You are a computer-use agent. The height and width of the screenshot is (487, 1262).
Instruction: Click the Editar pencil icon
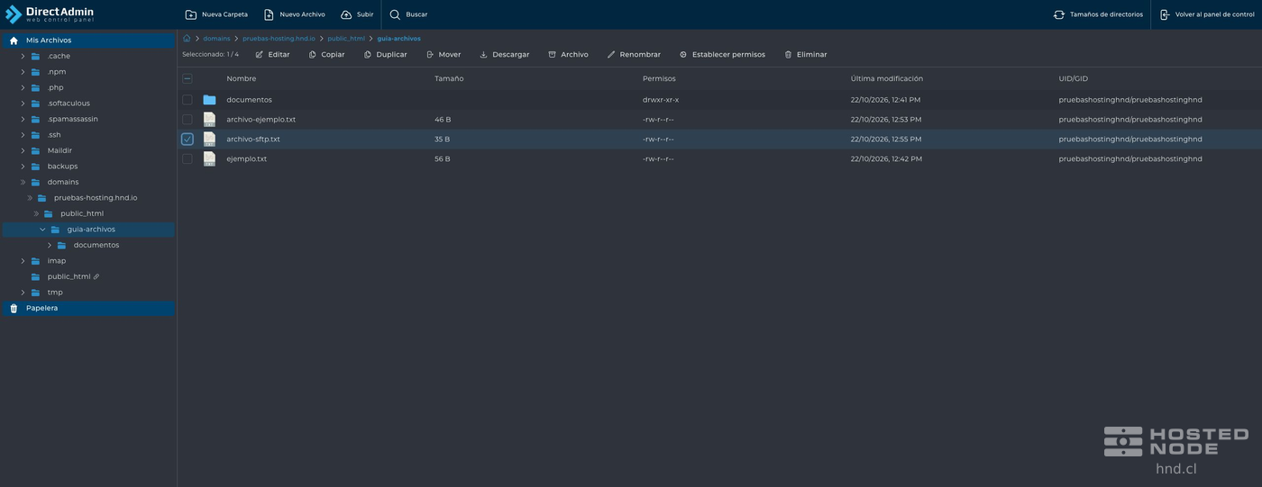coord(261,55)
